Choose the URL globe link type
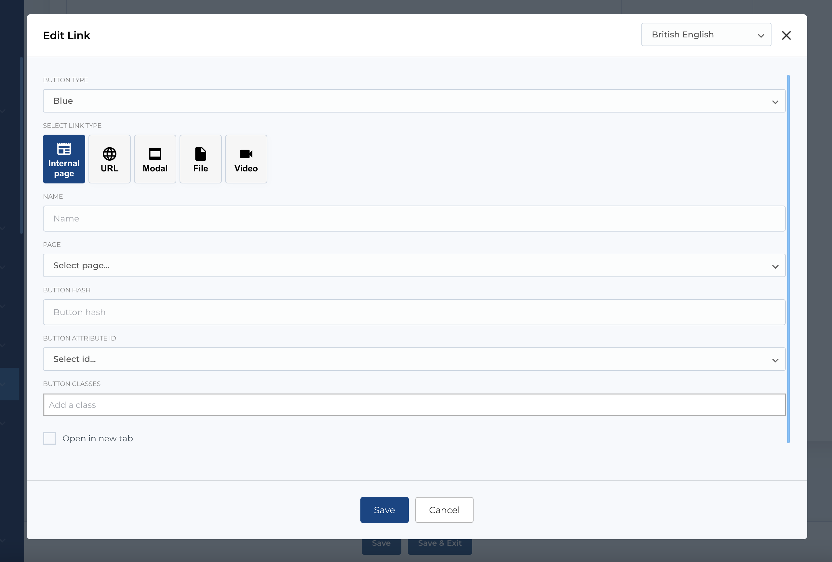Viewport: 832px width, 562px height. coord(109,159)
